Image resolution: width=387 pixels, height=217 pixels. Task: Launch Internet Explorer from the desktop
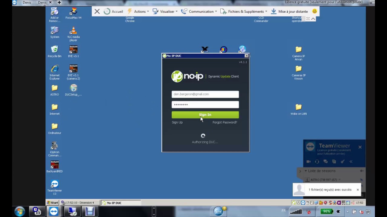coord(54,72)
